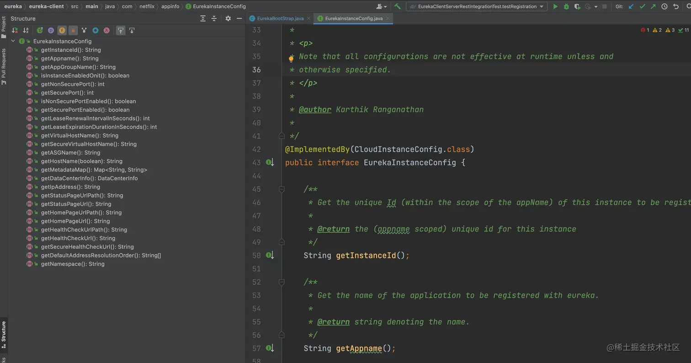Toggle Show Lambdas filter in Structure
691x363 pixels.
point(106,31)
